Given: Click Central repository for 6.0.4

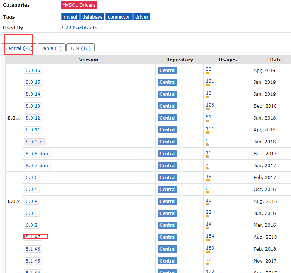Looking at the screenshot, I should click(x=167, y=201).
